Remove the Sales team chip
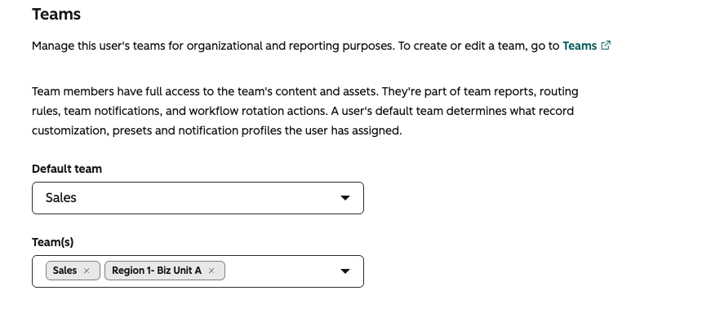The height and width of the screenshot is (326, 711). click(87, 271)
